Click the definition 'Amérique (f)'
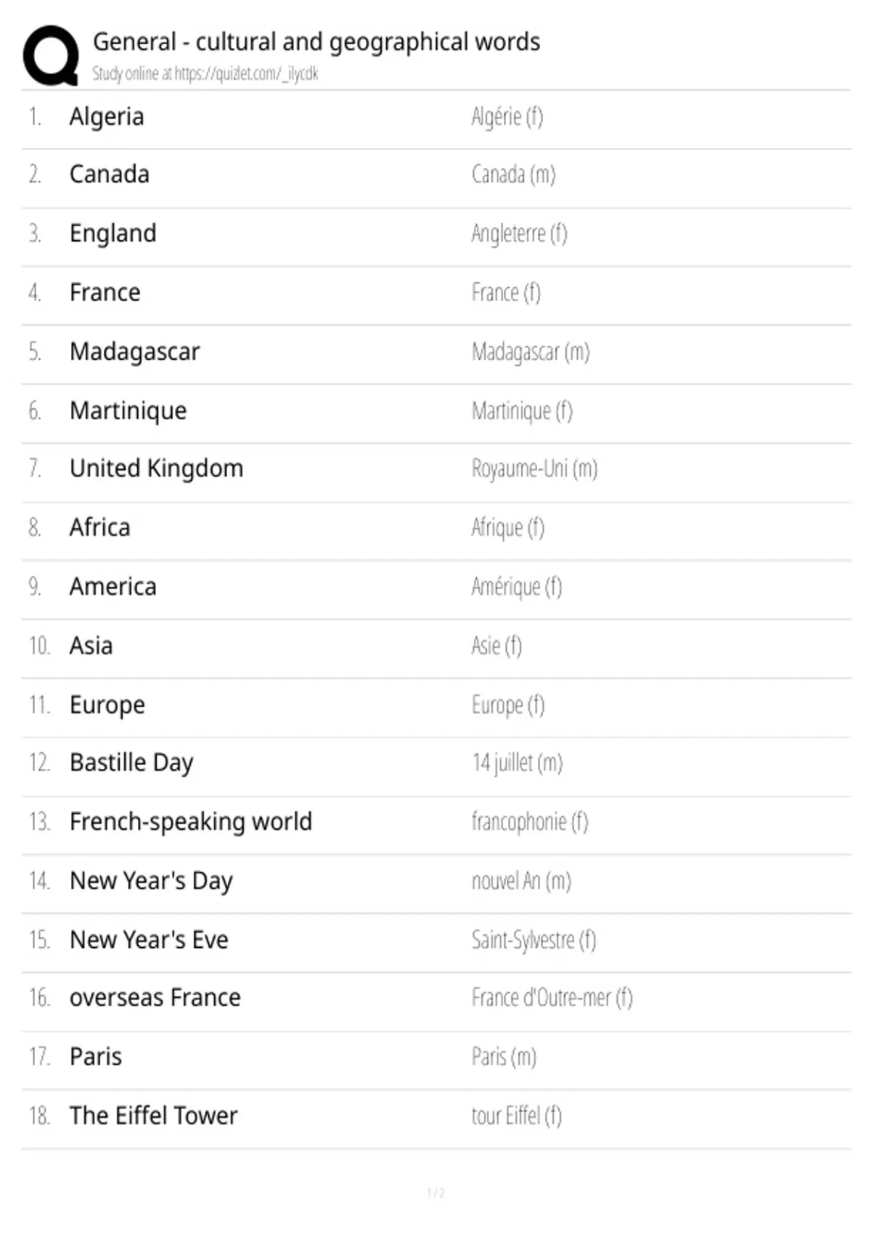871x1233 pixels. click(x=516, y=587)
